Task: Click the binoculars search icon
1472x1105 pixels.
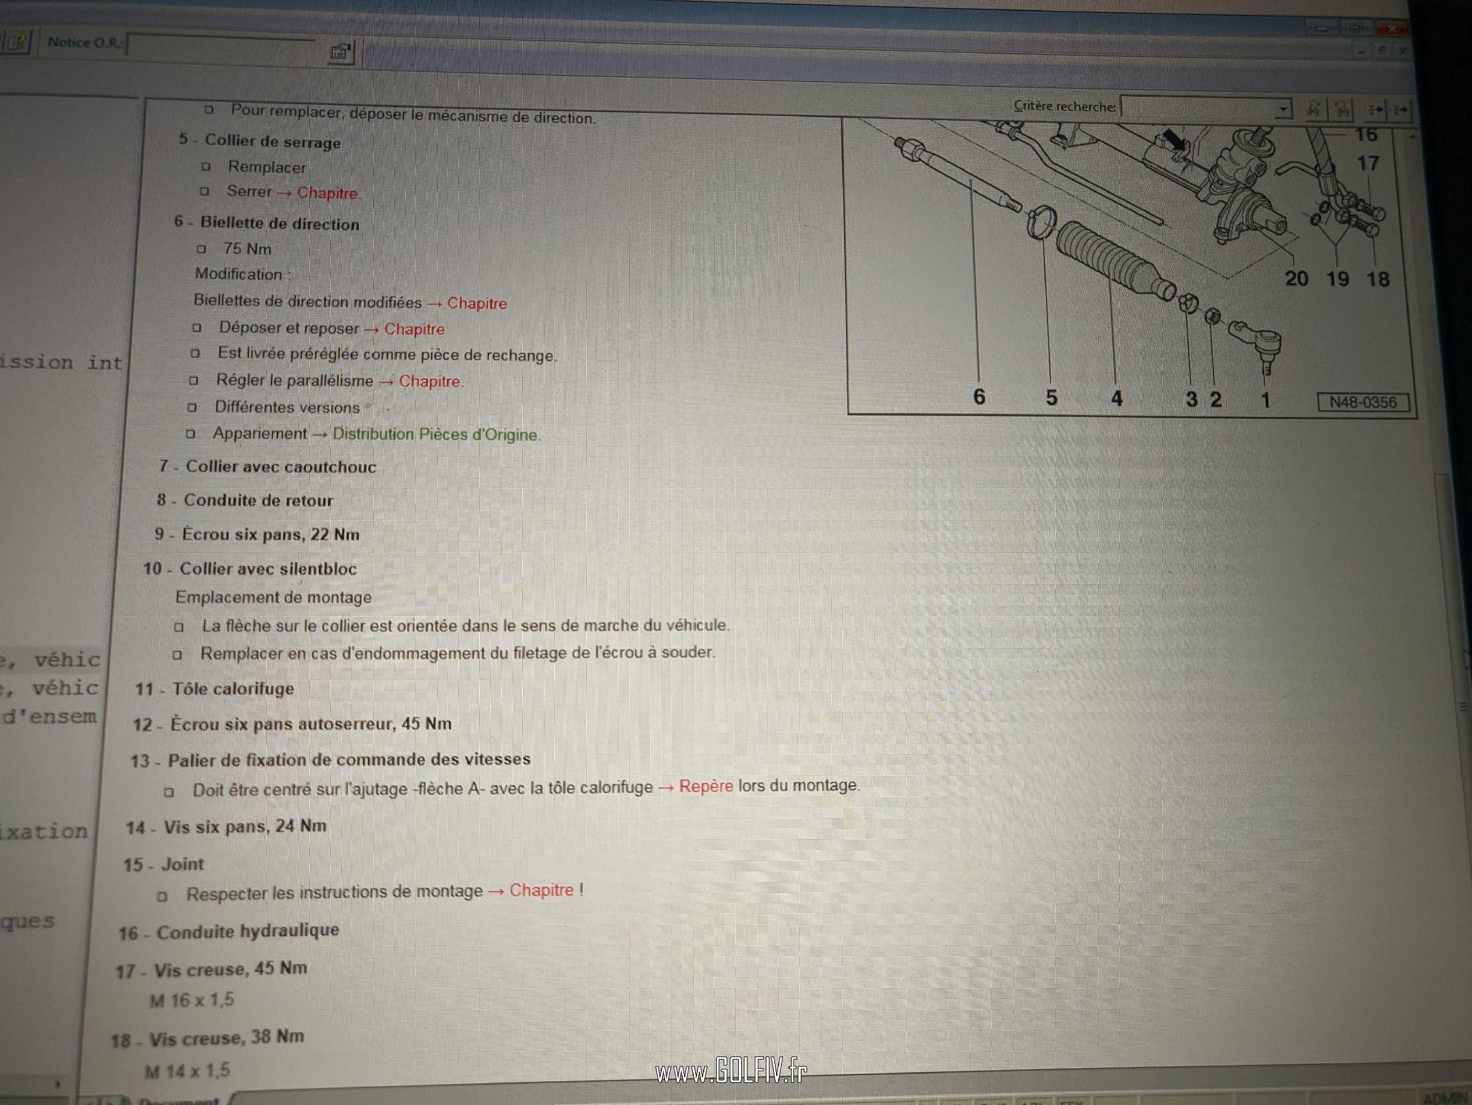Action: [1314, 109]
